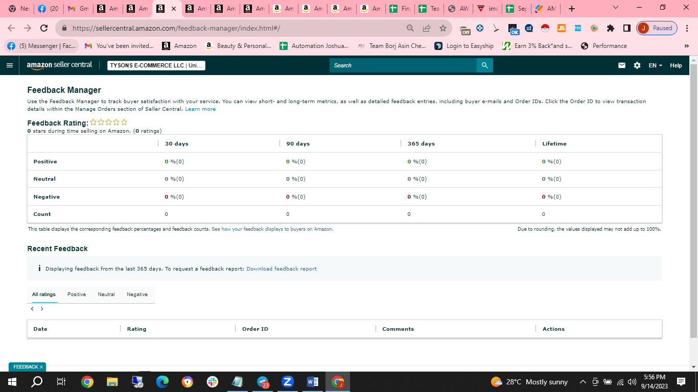Open the TYSONS E-COMMERCE LLC account switcher
This screenshot has height=392, width=698.
(x=156, y=65)
